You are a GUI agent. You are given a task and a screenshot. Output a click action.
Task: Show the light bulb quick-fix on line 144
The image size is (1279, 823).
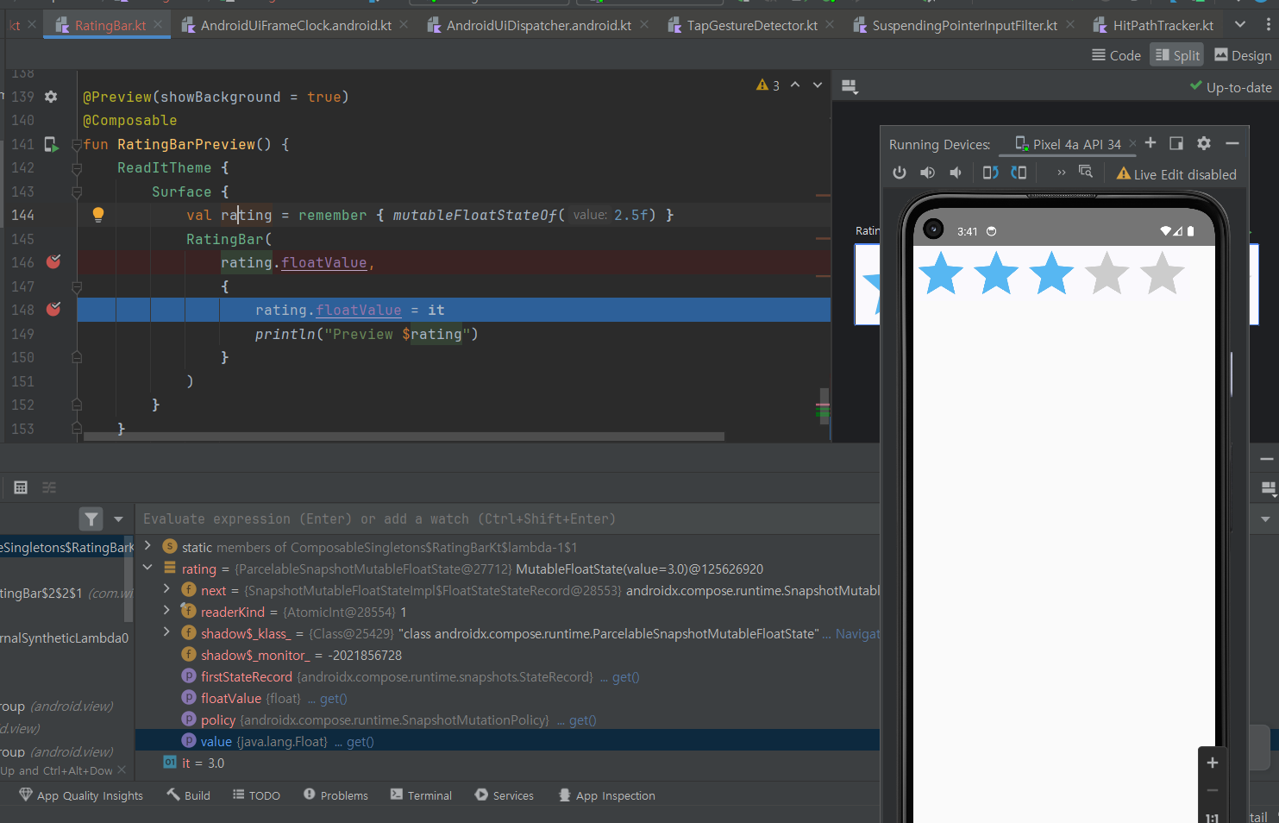(98, 215)
